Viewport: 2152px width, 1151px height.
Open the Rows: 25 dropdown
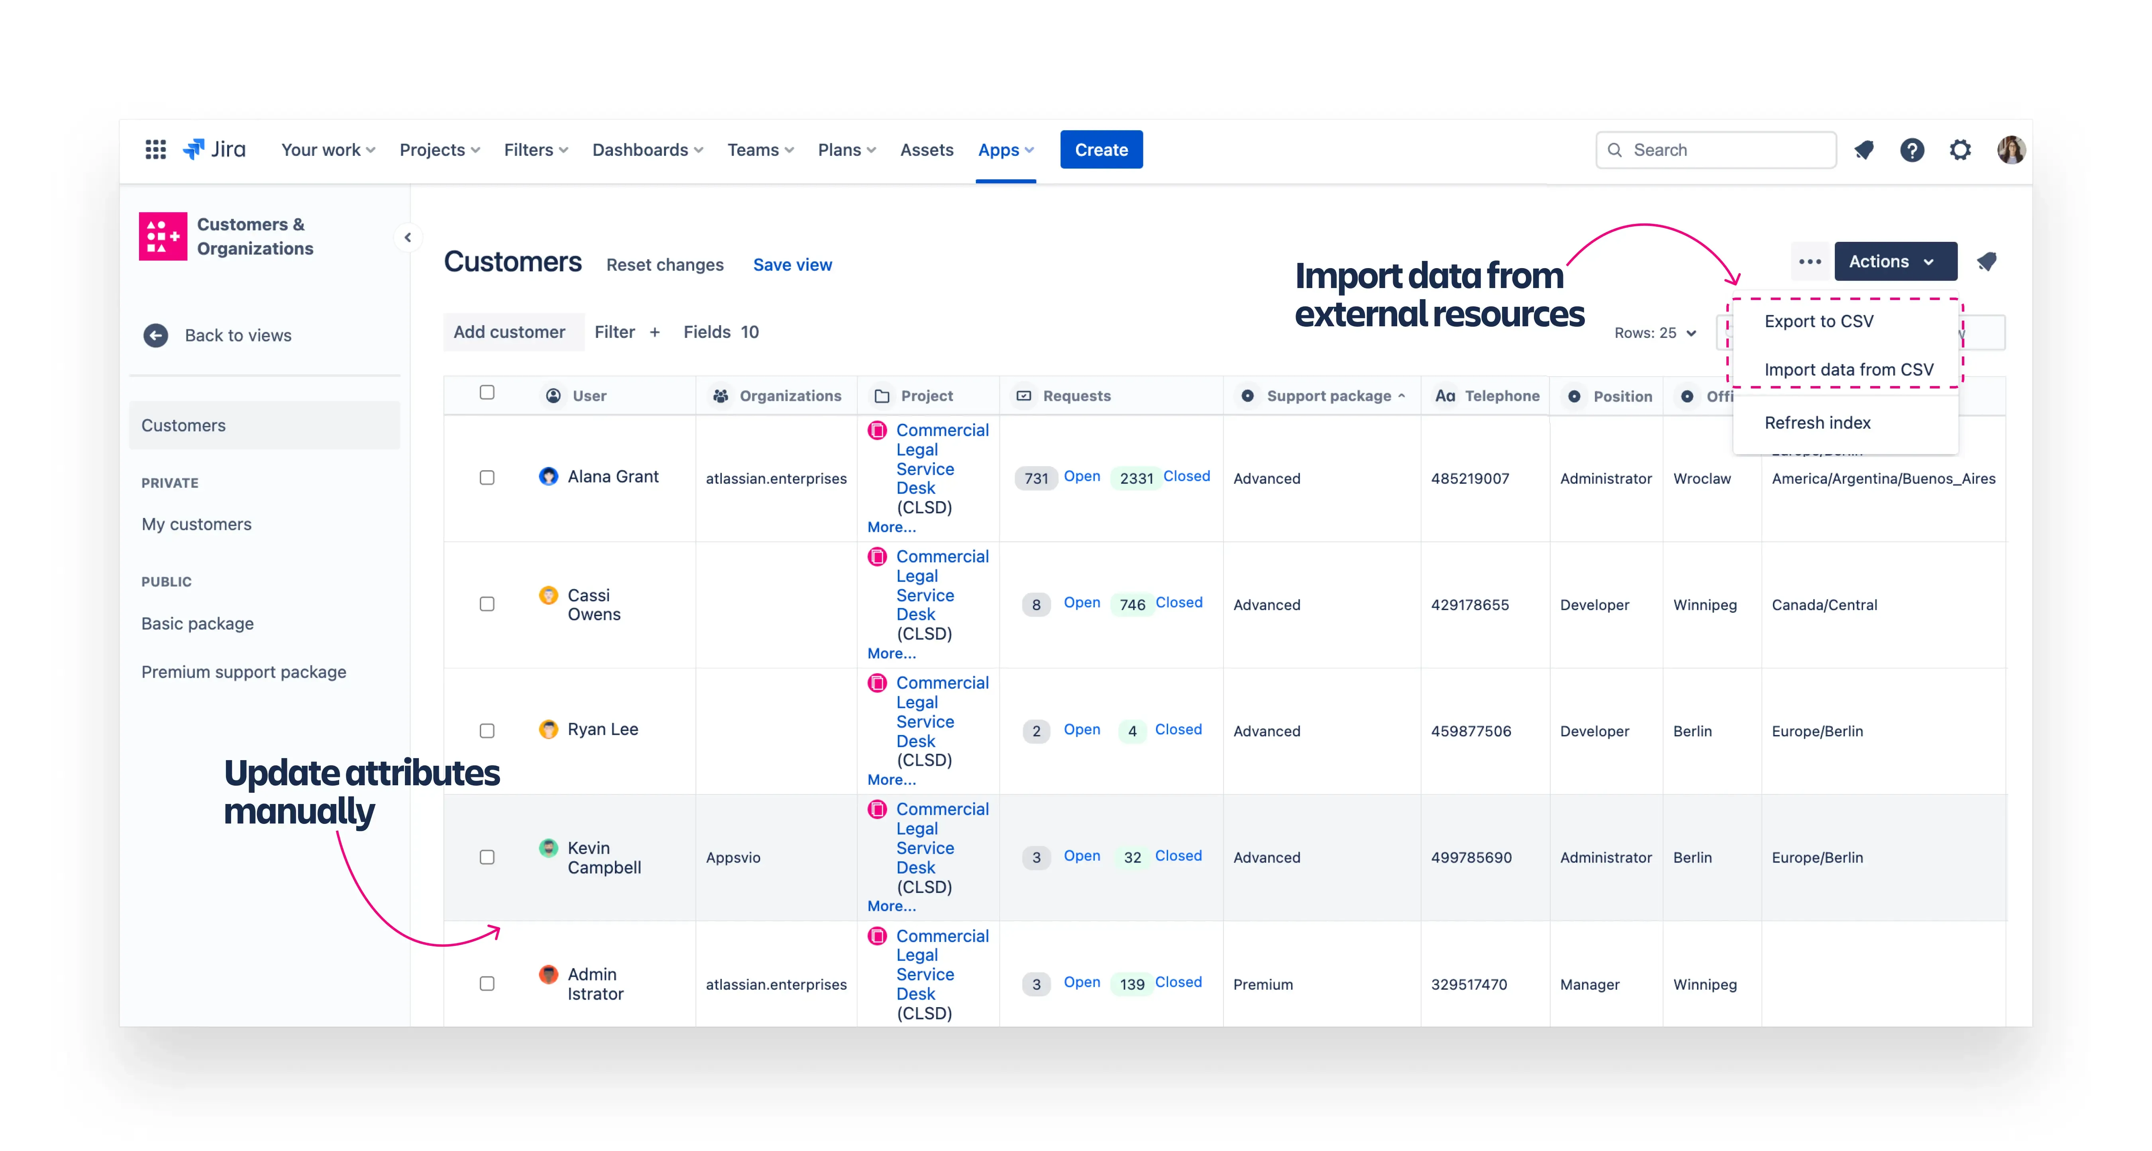pyautogui.click(x=1655, y=332)
